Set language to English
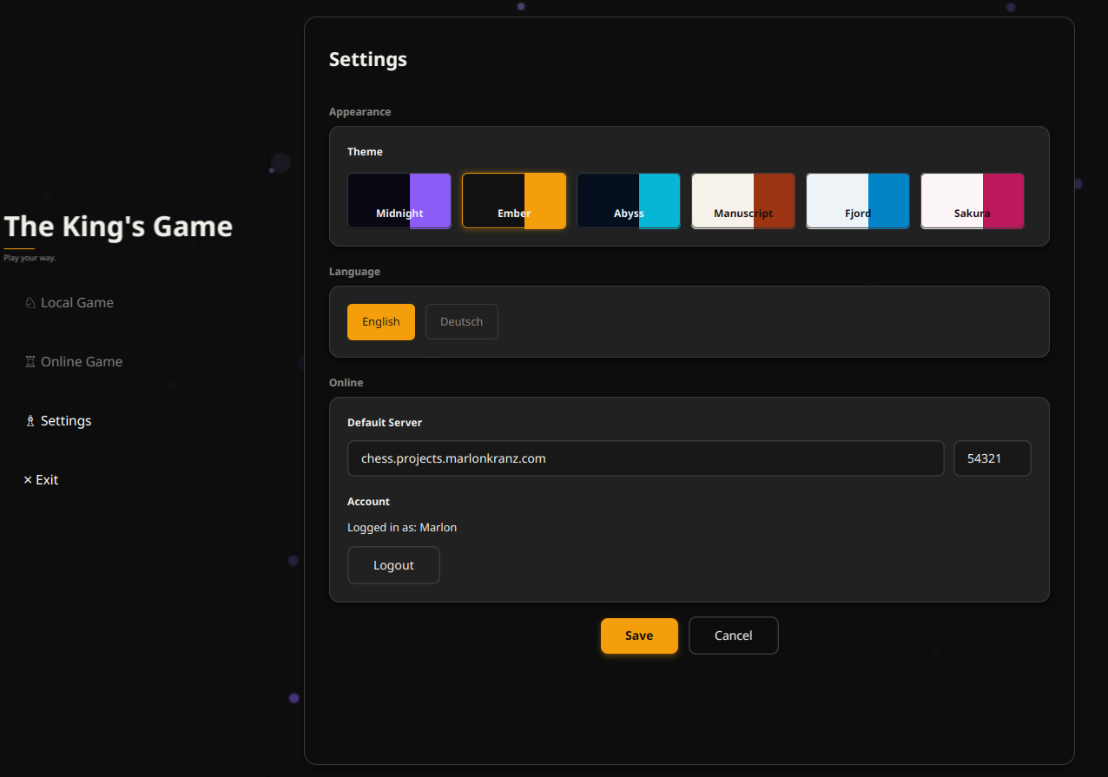Image resolution: width=1108 pixels, height=777 pixels. 381,322
